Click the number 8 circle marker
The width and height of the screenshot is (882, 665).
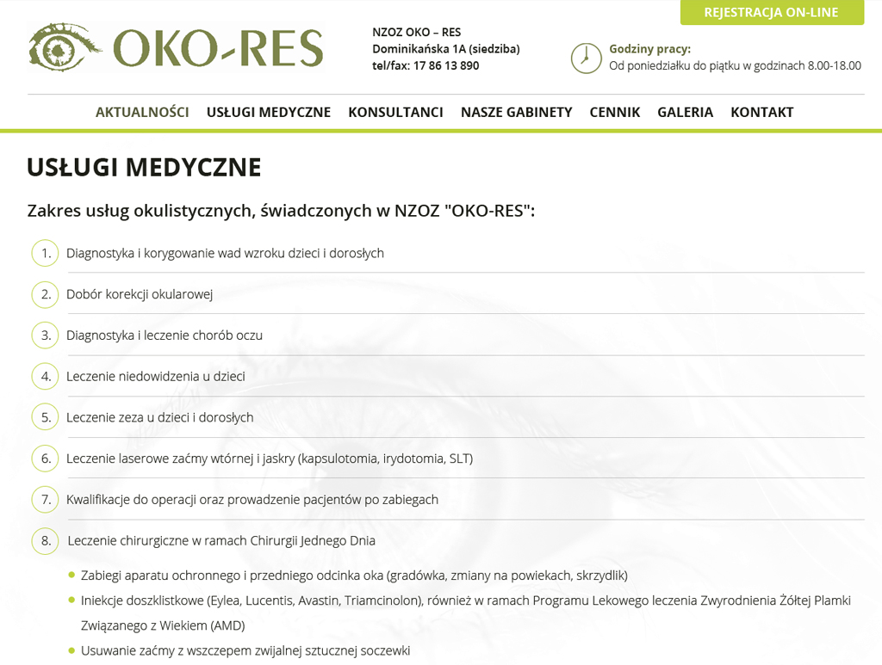(46, 540)
